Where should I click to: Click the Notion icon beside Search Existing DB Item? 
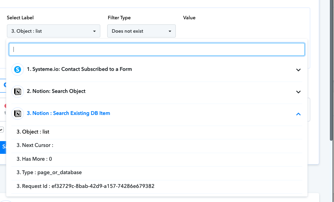(x=18, y=114)
